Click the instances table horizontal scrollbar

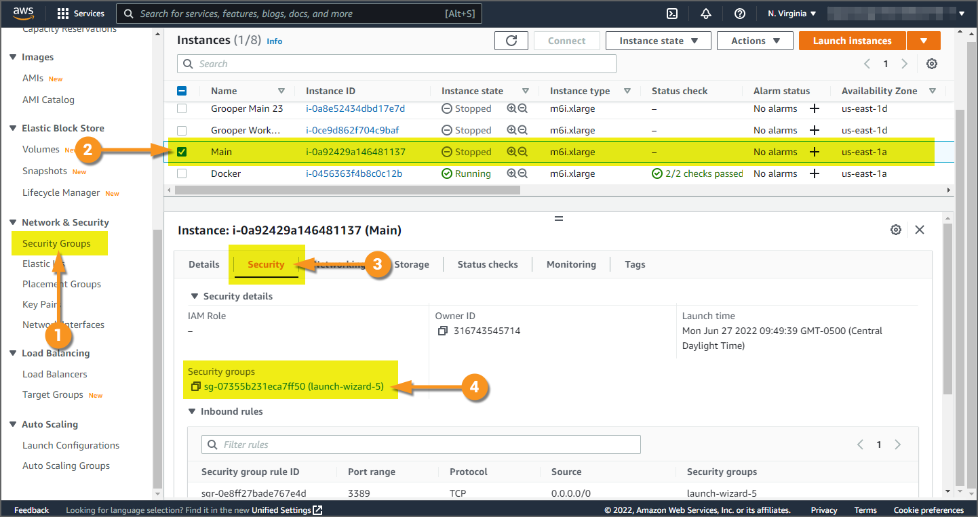(x=348, y=190)
